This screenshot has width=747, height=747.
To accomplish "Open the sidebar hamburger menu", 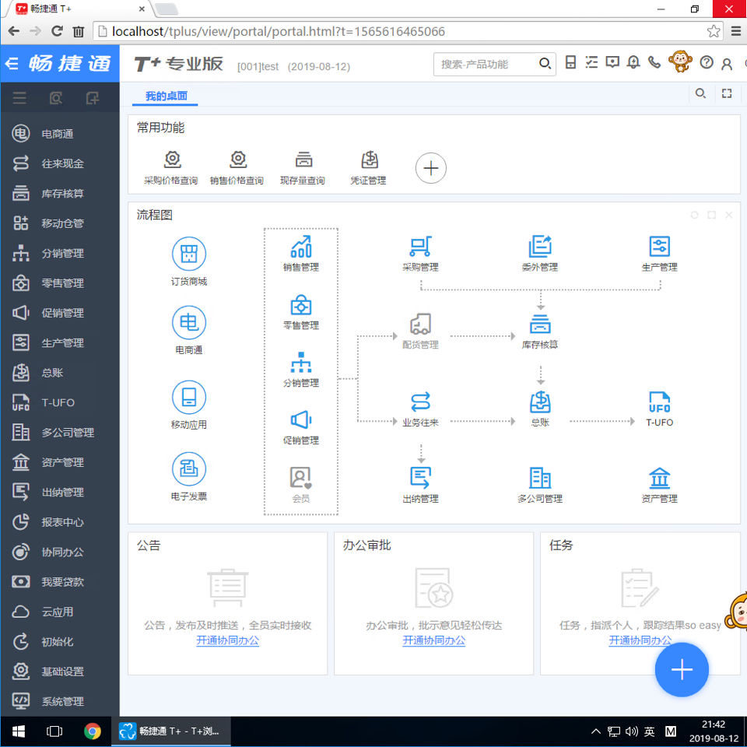I will [19, 98].
